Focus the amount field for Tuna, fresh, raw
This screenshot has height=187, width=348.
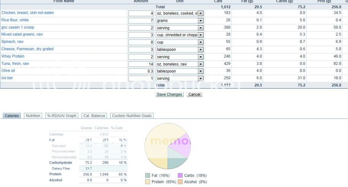click(x=141, y=64)
